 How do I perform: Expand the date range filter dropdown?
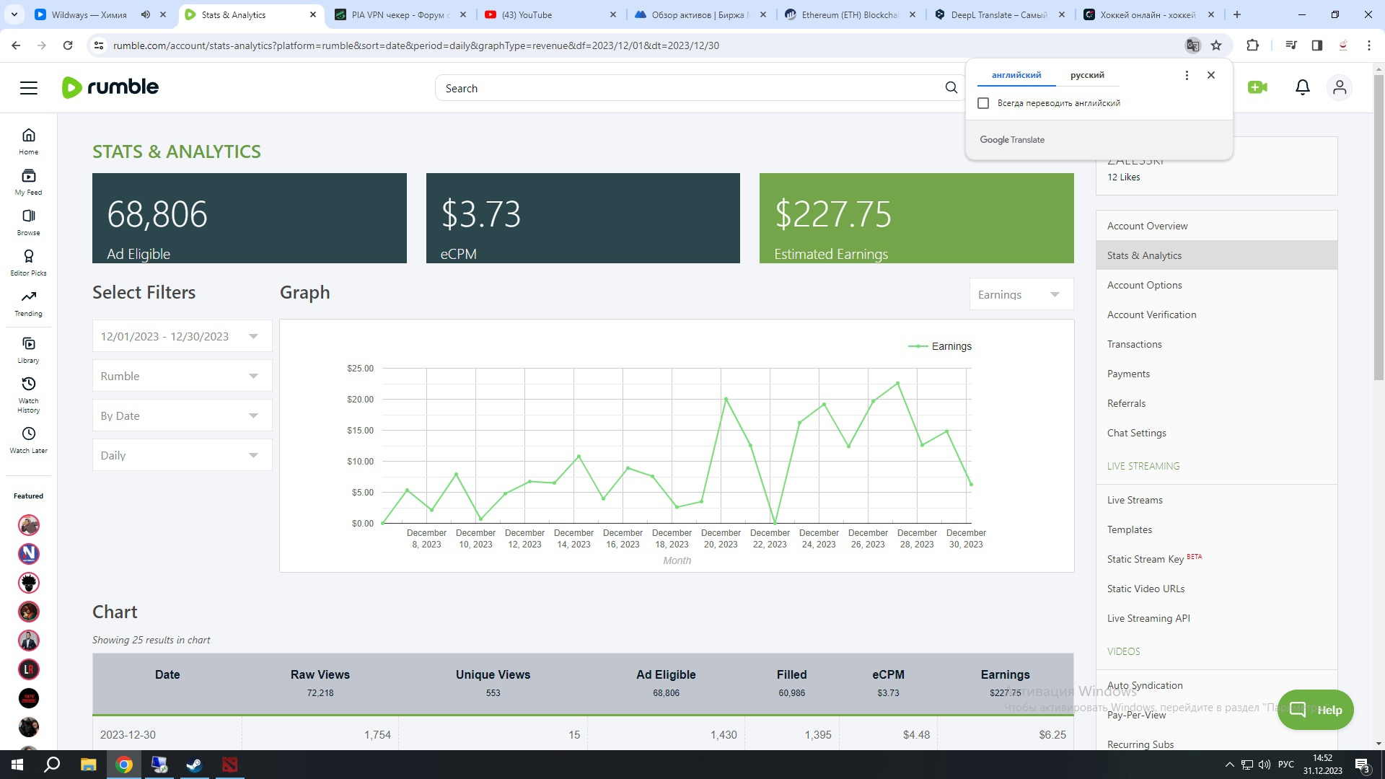coord(182,336)
